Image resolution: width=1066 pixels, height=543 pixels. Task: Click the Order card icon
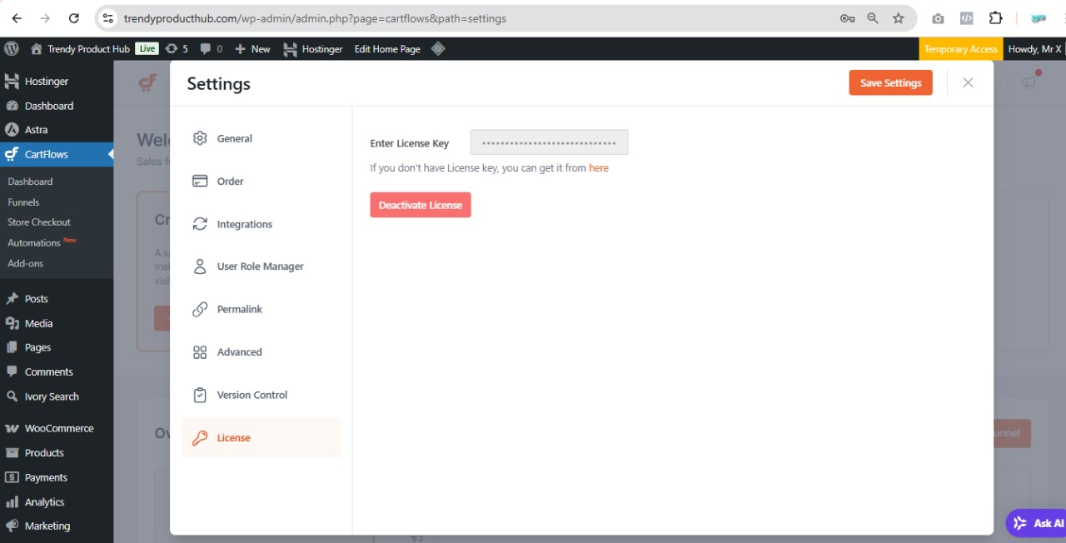coord(200,181)
